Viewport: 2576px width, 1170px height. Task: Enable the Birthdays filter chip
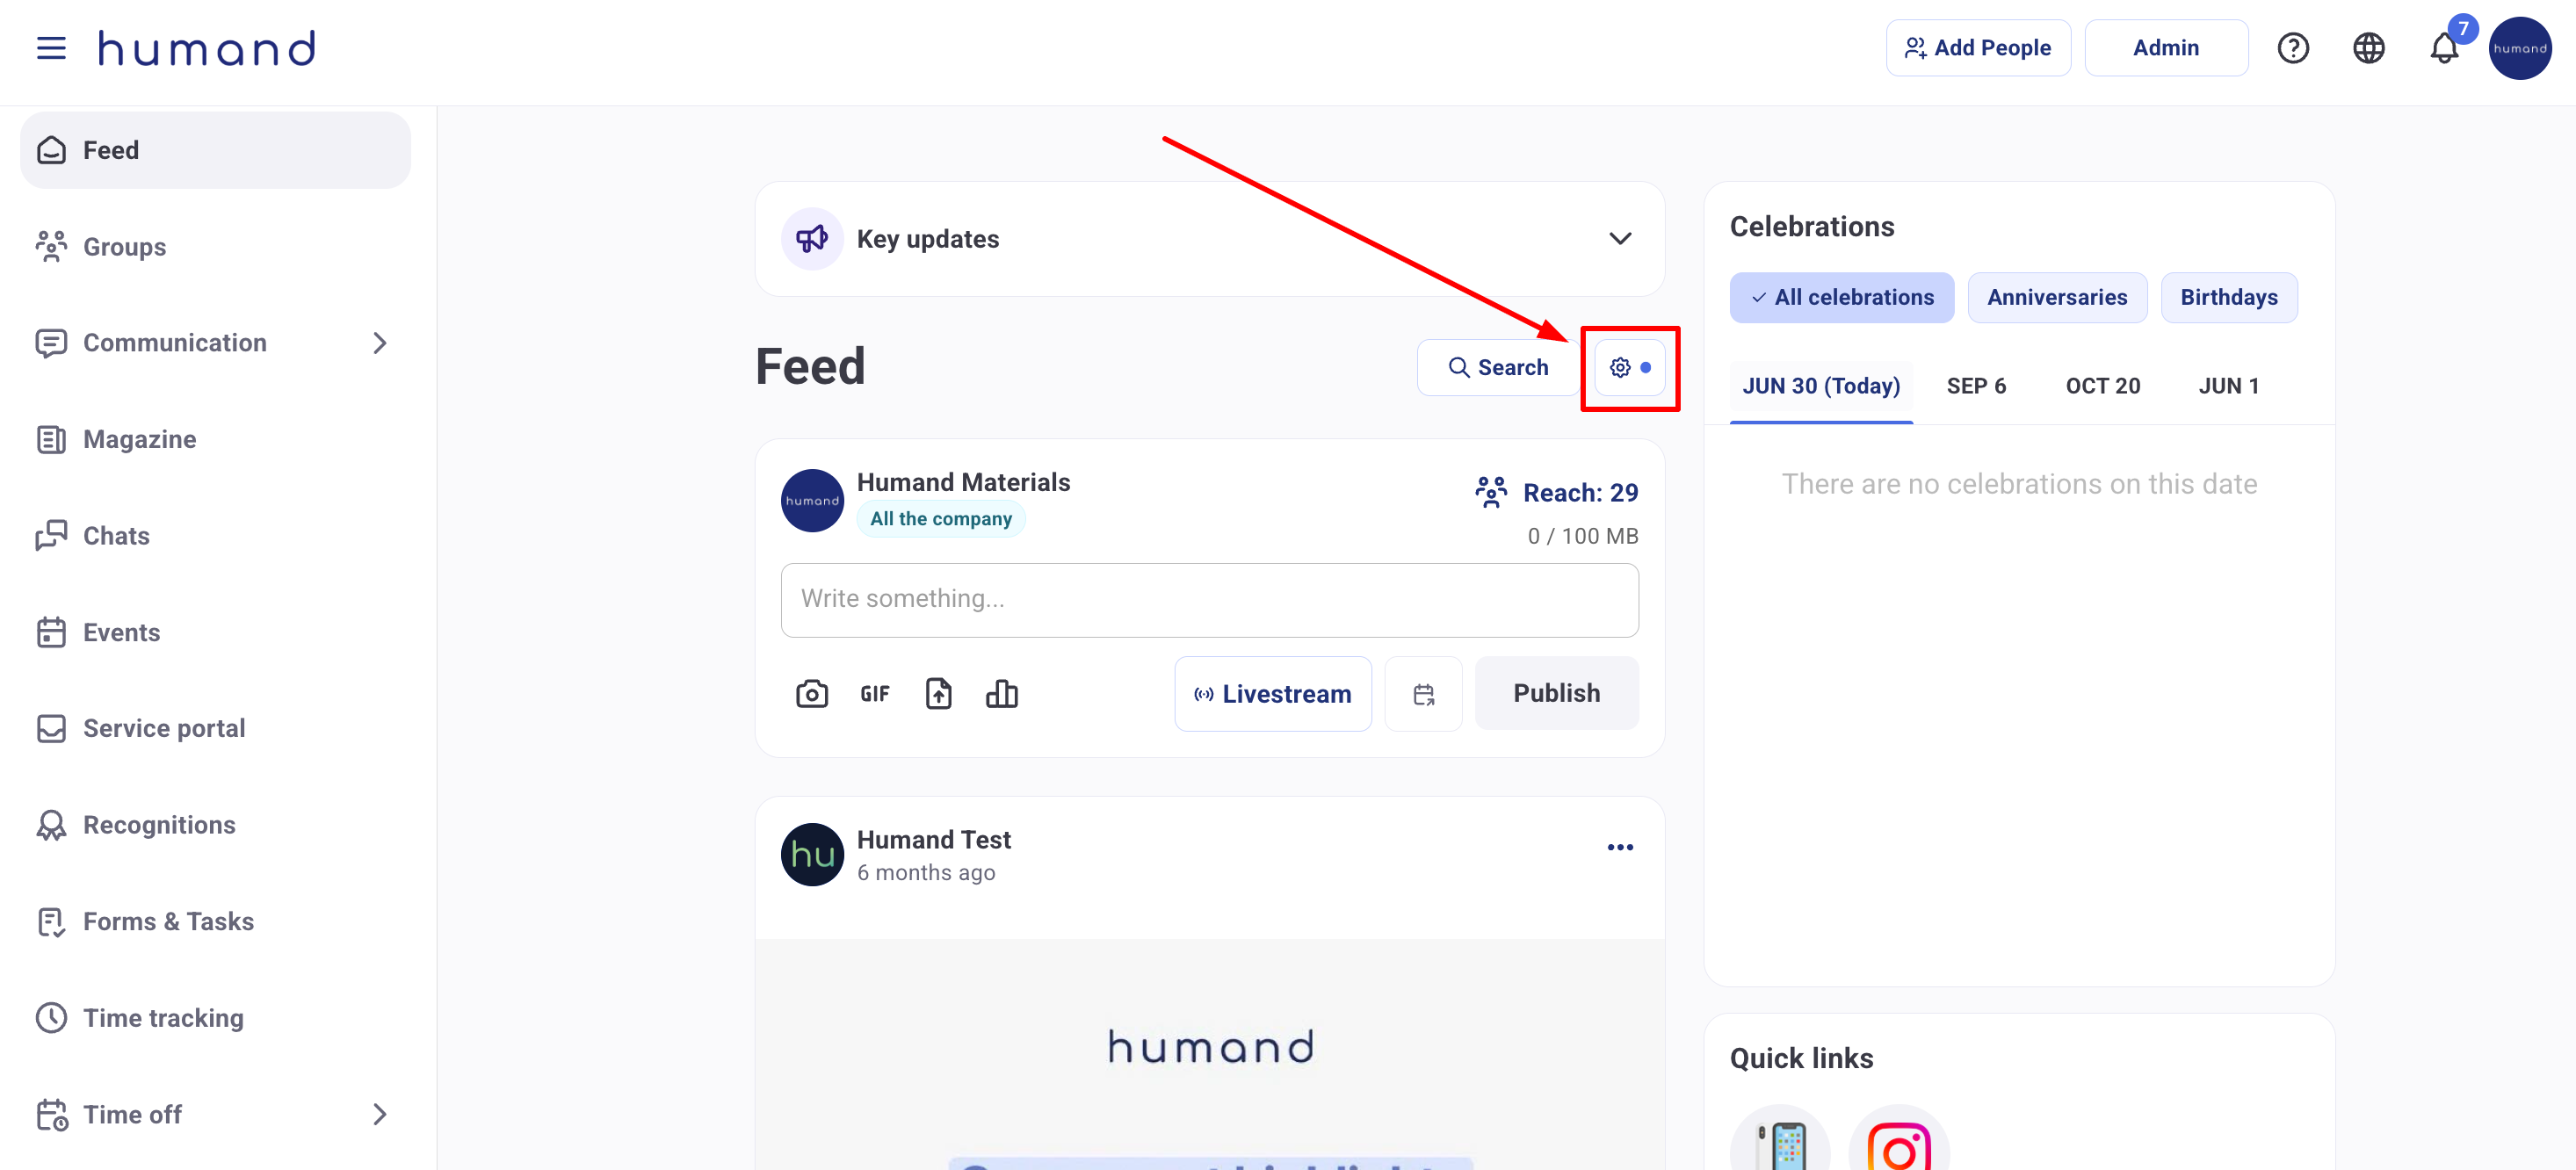pos(2228,298)
